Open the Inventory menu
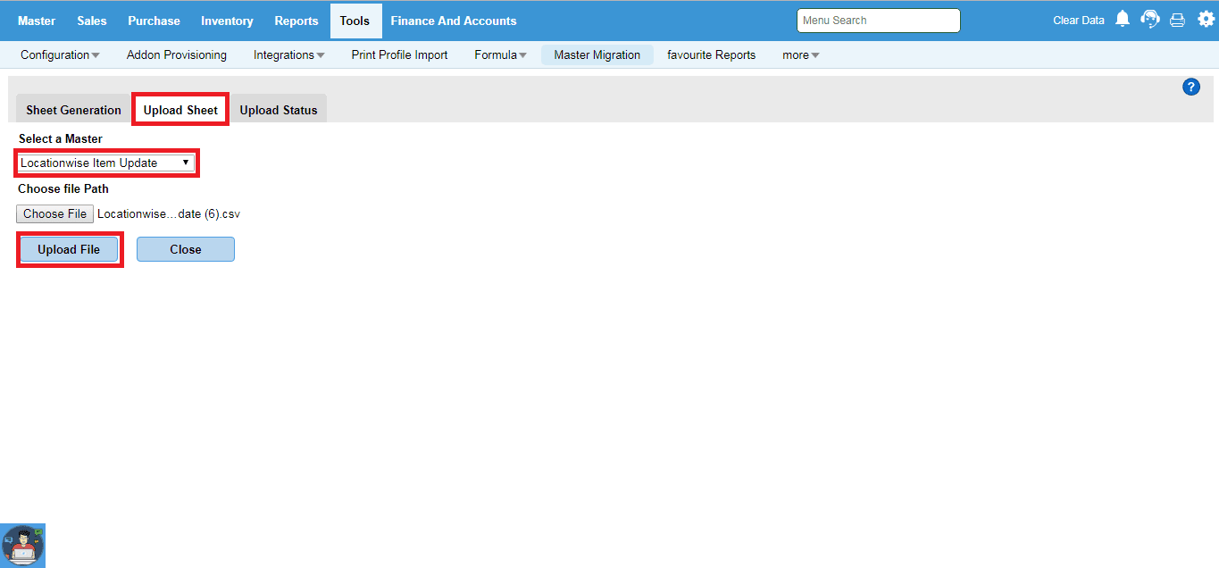1219x568 pixels. 227,21
